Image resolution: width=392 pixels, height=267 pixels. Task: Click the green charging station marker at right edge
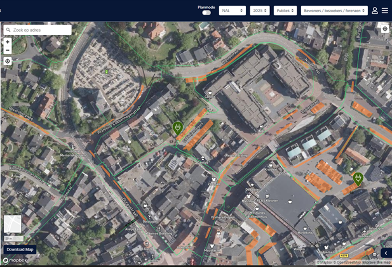[358, 179]
